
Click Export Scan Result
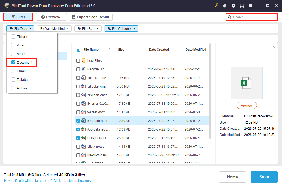[x=91, y=17]
